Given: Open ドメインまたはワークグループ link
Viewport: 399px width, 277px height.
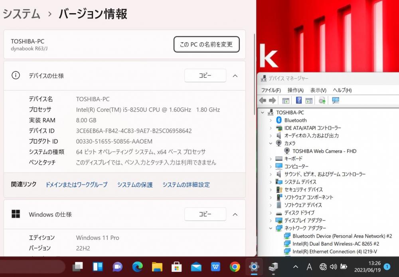Looking at the screenshot, I should pyautogui.click(x=76, y=185).
